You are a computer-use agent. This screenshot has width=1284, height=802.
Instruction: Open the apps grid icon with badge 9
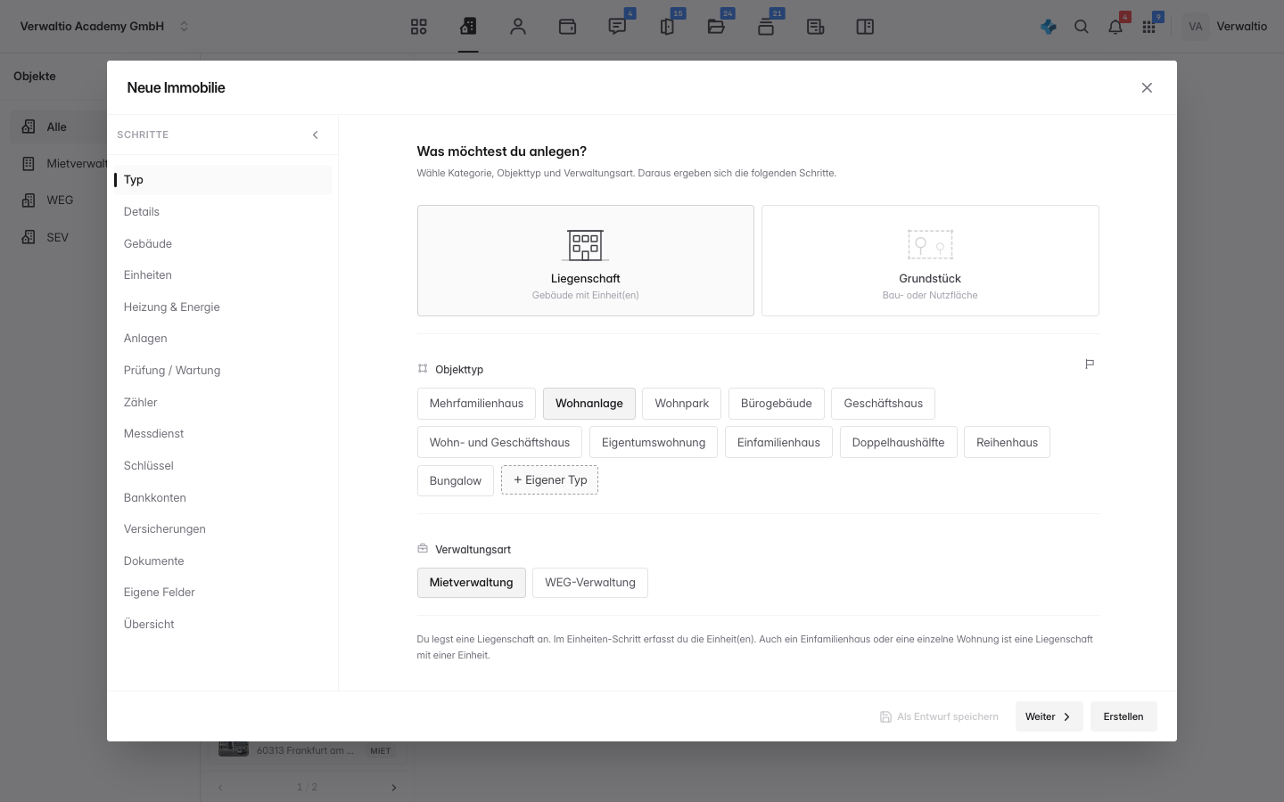pyautogui.click(x=1149, y=27)
